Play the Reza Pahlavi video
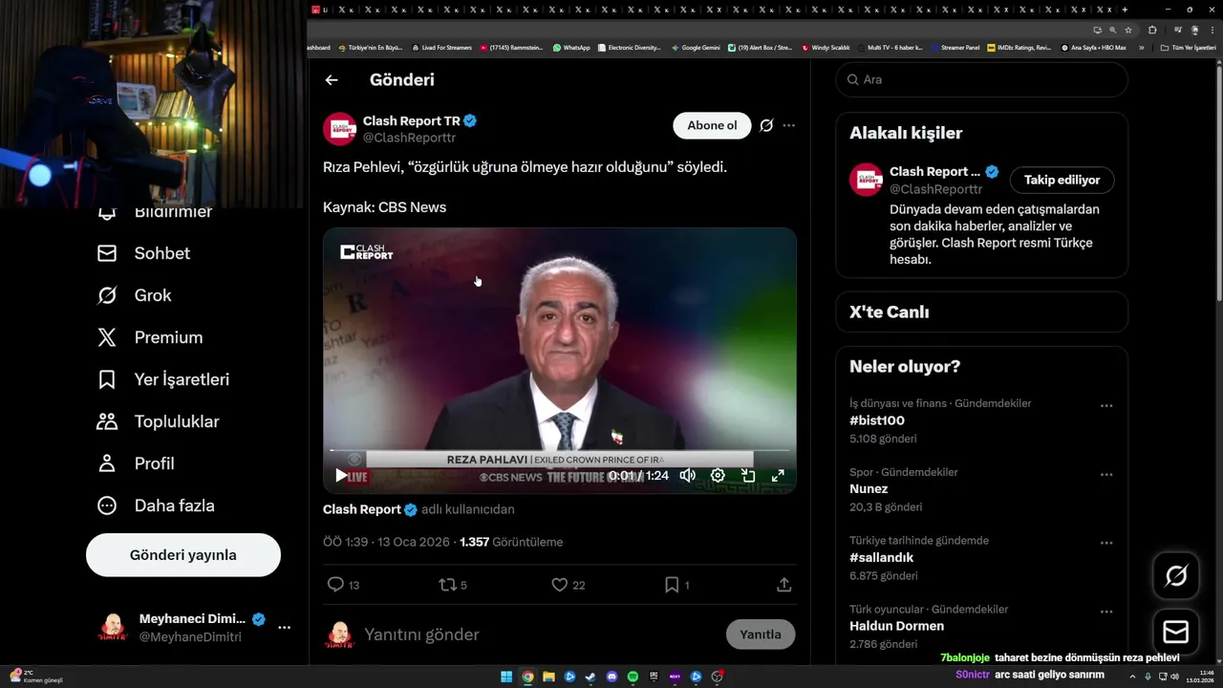 pyautogui.click(x=341, y=475)
